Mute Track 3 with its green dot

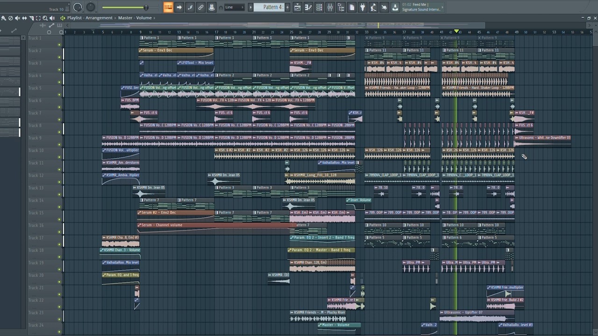coord(59,70)
